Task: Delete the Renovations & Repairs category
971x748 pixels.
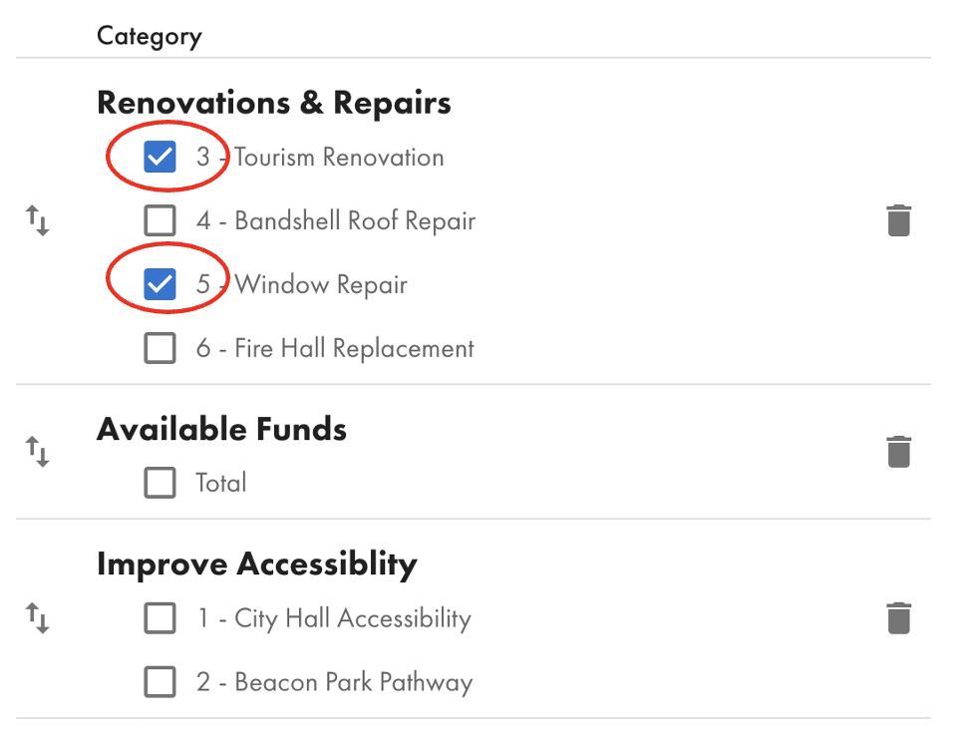Action: (x=898, y=220)
